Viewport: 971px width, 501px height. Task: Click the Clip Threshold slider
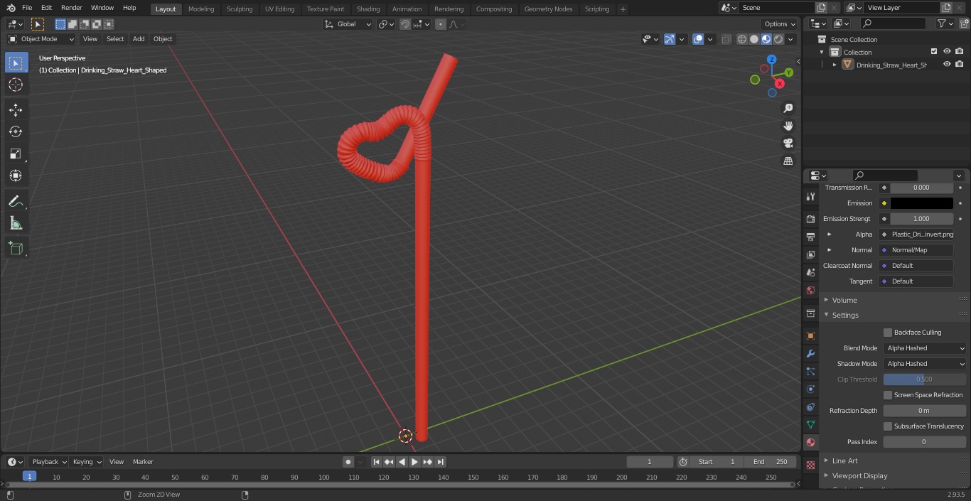(x=925, y=379)
